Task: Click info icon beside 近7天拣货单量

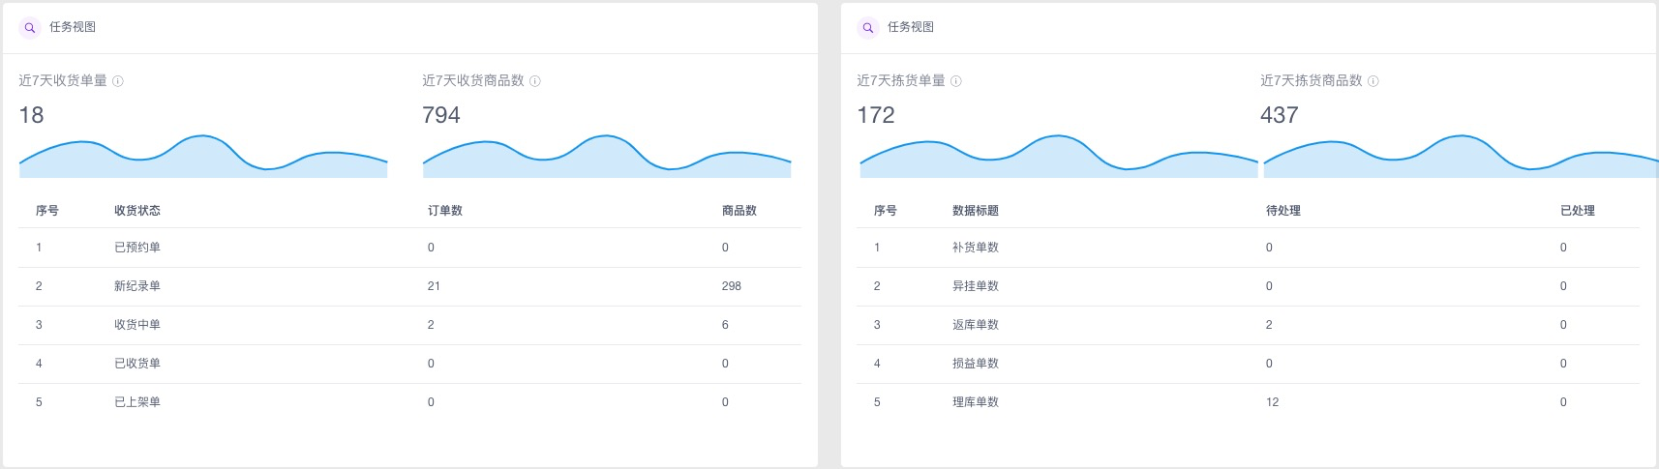Action: pos(956,81)
